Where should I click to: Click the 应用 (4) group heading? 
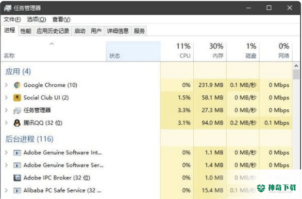(x=18, y=72)
